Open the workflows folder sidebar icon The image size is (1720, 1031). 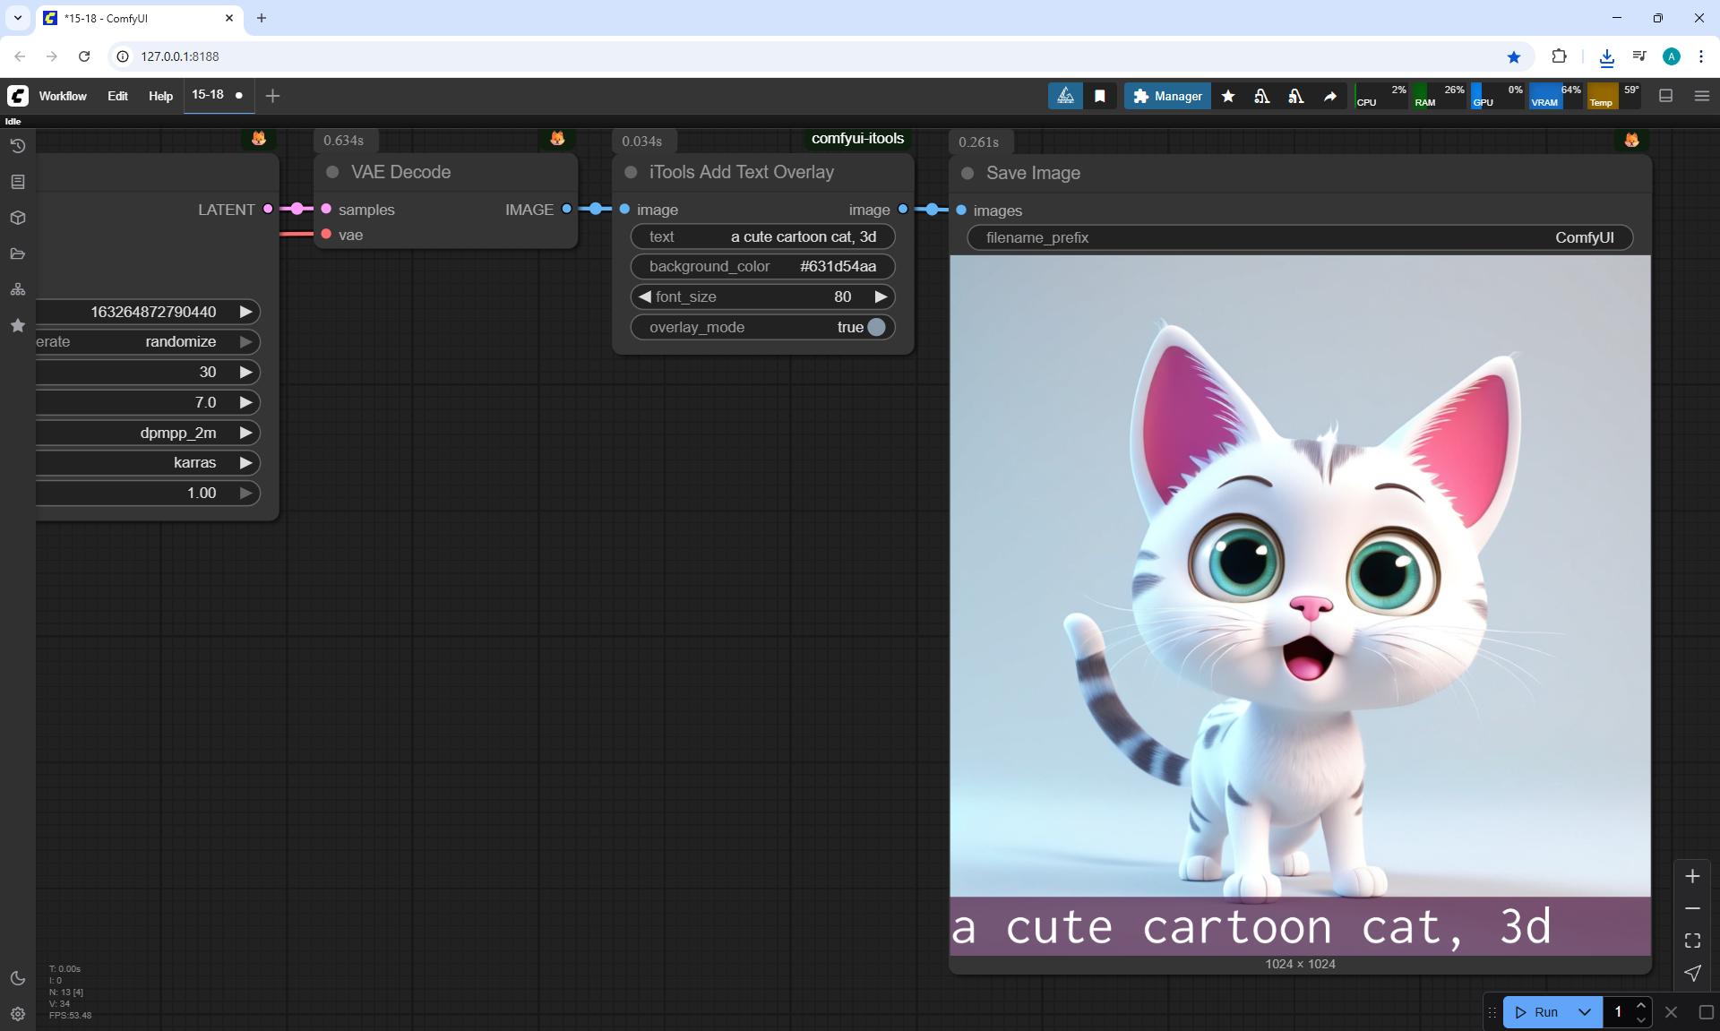(17, 253)
